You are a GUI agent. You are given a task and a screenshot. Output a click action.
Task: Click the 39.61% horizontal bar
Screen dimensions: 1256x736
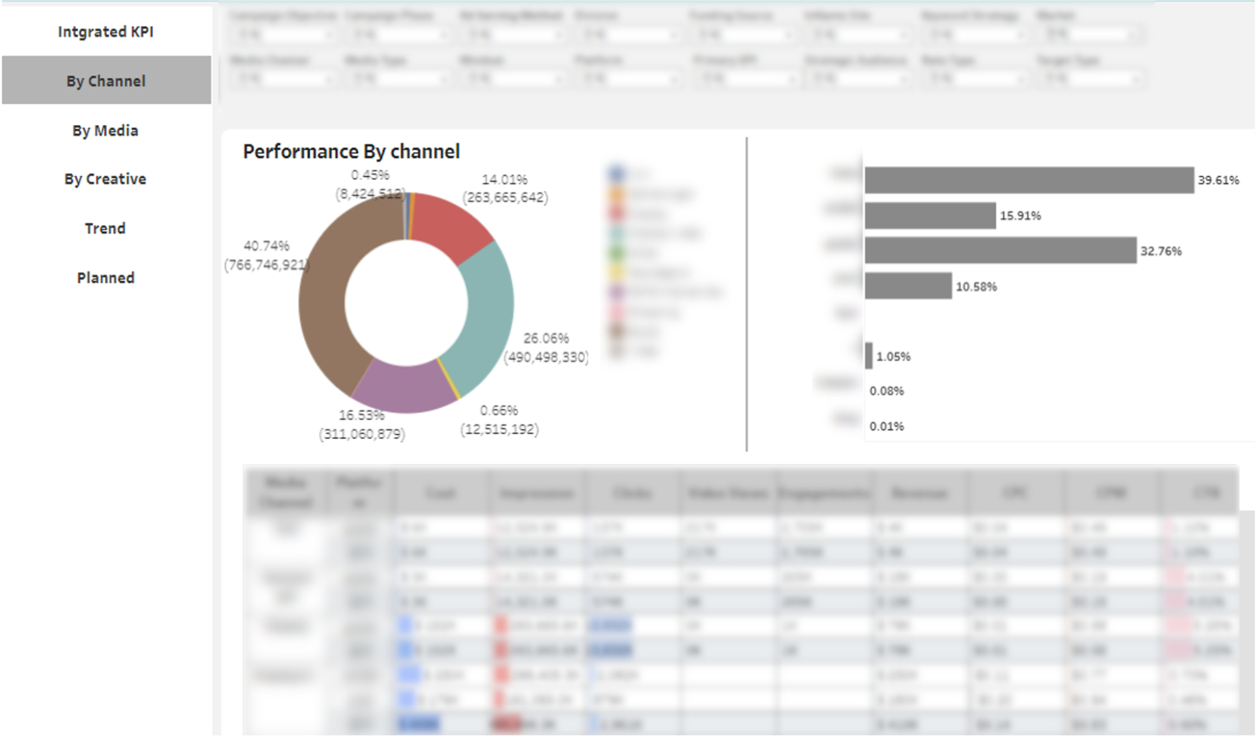pyautogui.click(x=1029, y=180)
